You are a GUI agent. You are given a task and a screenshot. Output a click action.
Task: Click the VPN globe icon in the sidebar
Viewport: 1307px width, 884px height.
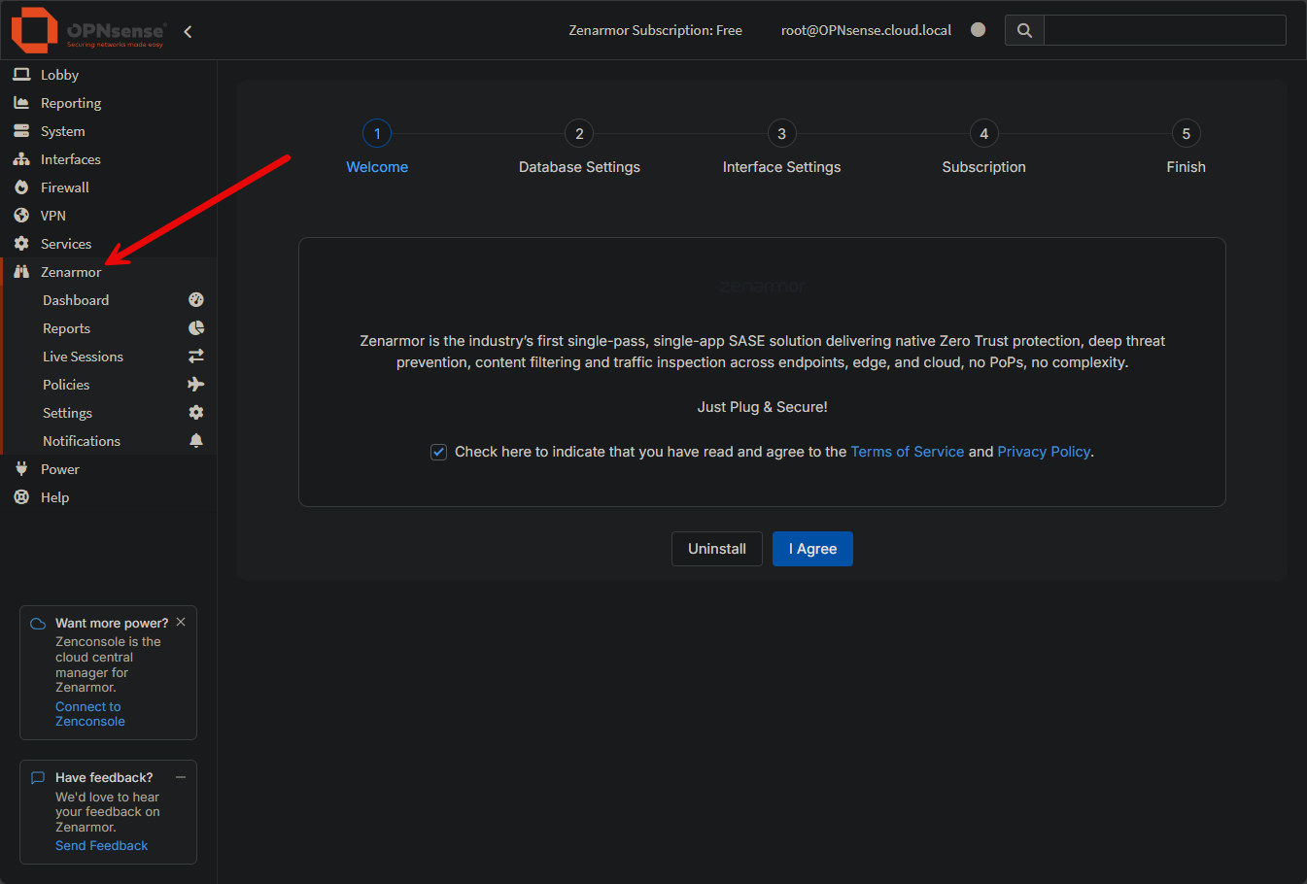[20, 215]
